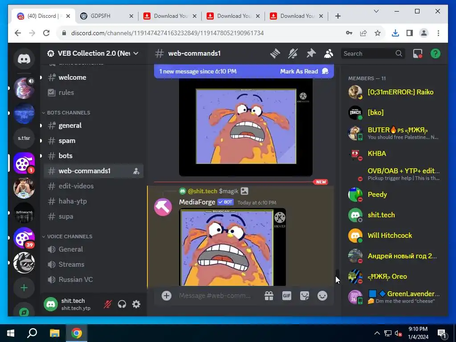
Task: Open the supa channel
Action: click(94, 216)
